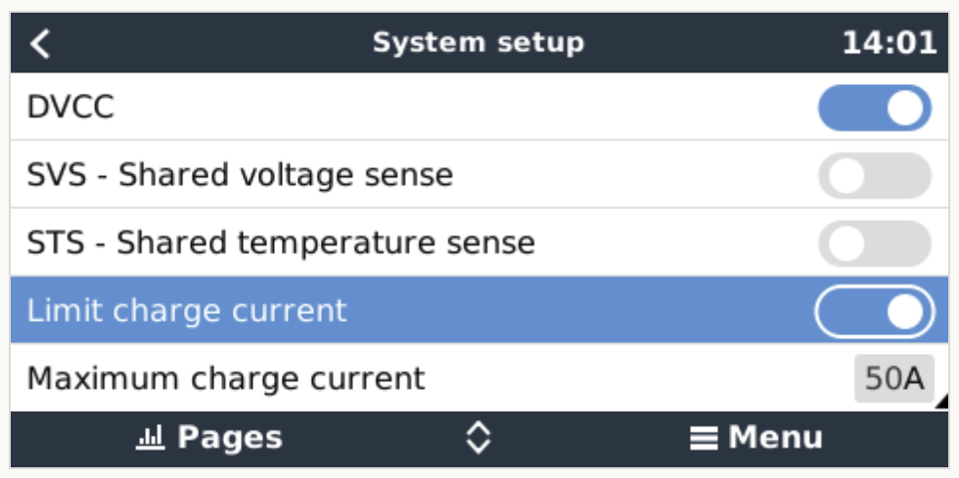Click the System setup title

478,43
